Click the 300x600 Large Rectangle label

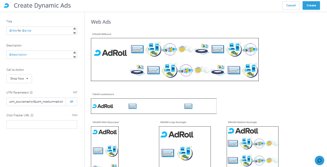(173, 122)
